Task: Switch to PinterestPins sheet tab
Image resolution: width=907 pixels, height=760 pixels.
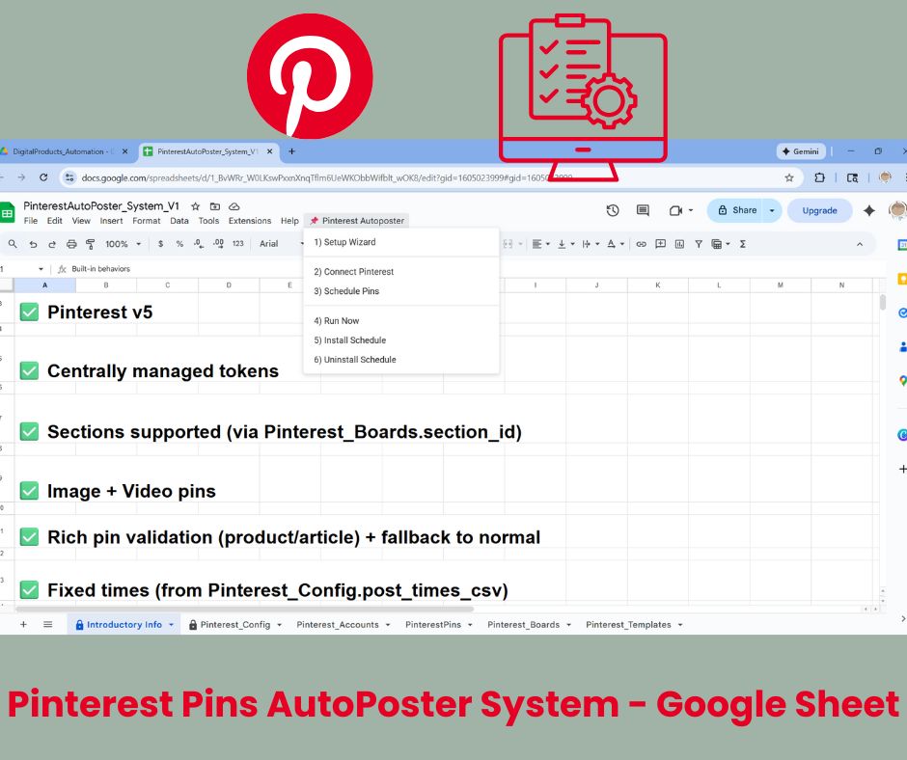Action: tap(433, 625)
